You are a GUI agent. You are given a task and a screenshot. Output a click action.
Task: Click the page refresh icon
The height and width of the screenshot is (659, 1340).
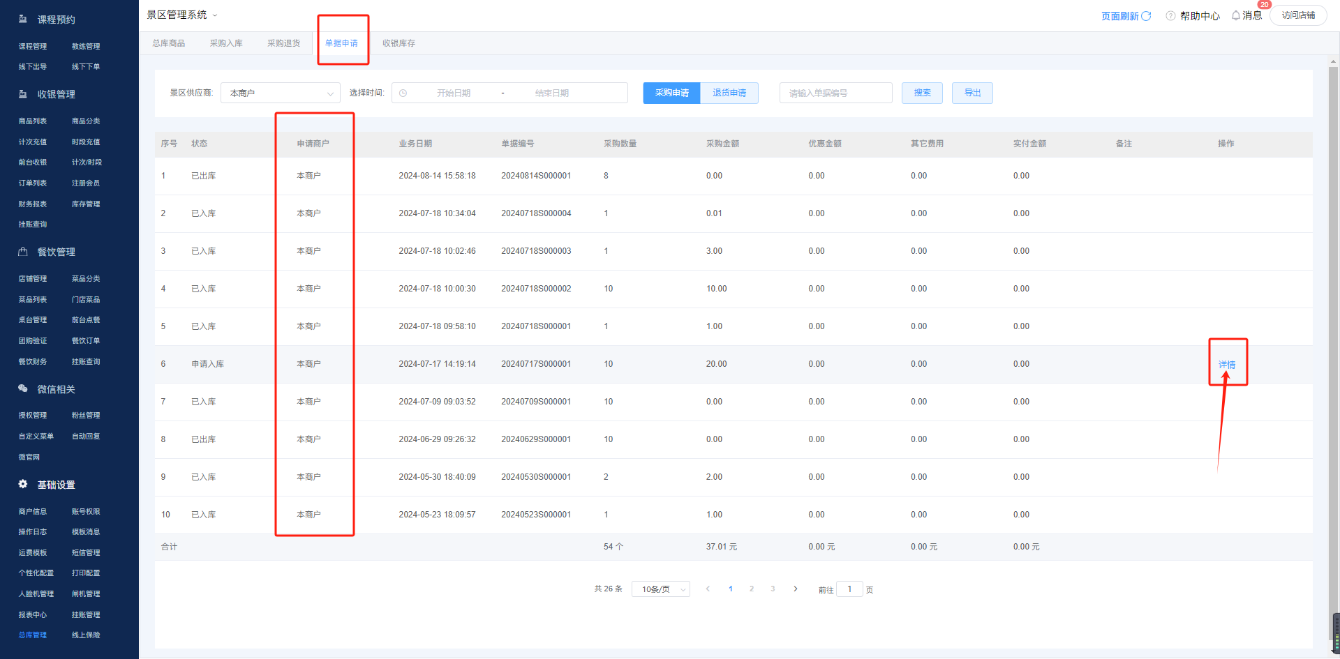pos(1146,16)
